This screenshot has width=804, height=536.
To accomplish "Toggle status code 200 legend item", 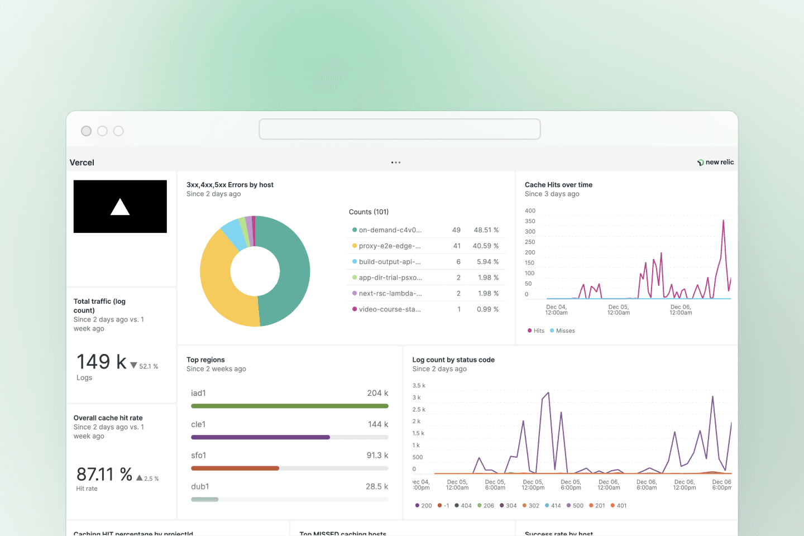I will click(x=423, y=505).
